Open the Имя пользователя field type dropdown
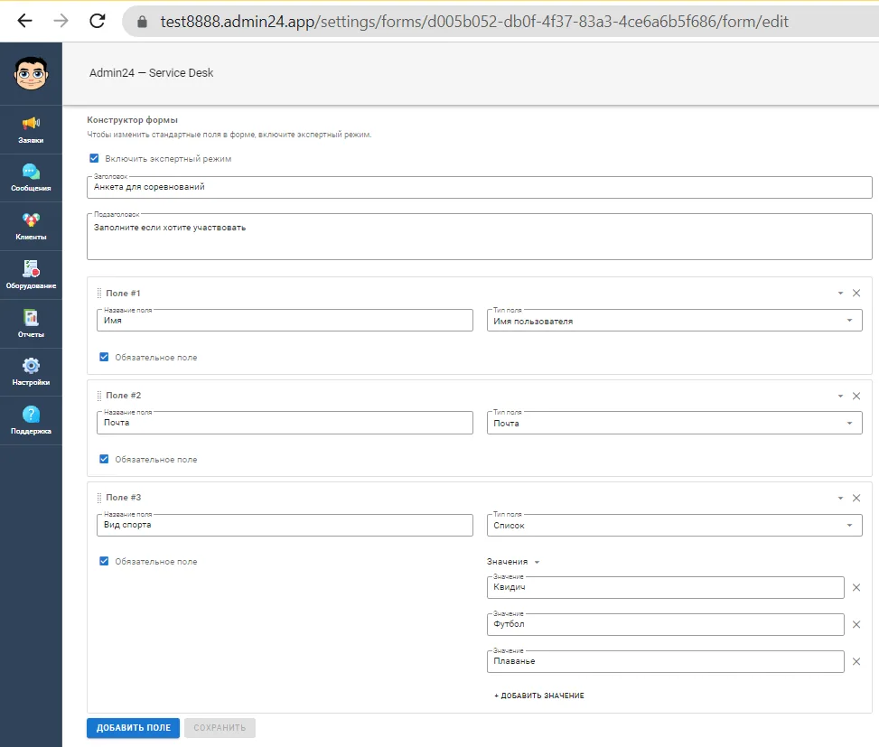 pos(675,321)
